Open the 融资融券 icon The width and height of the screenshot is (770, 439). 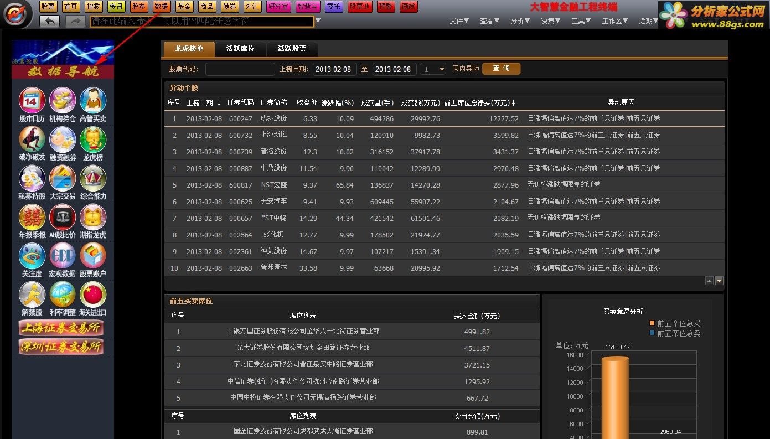(63, 140)
